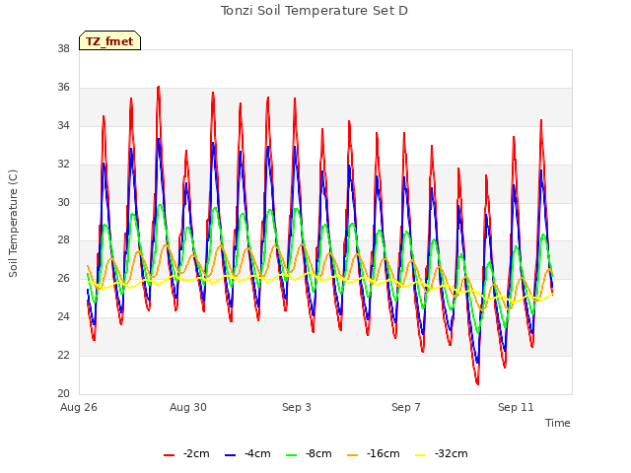Screen dimensions: 631x473
Task: Click the Aug 26 x-axis tick label
Action: tap(79, 407)
